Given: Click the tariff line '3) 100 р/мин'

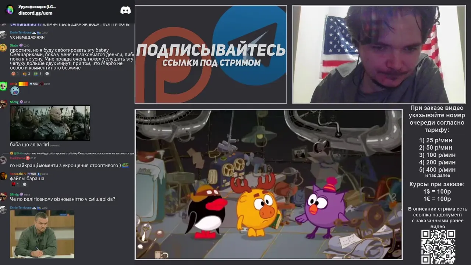Looking at the screenshot, I should pyautogui.click(x=437, y=155).
